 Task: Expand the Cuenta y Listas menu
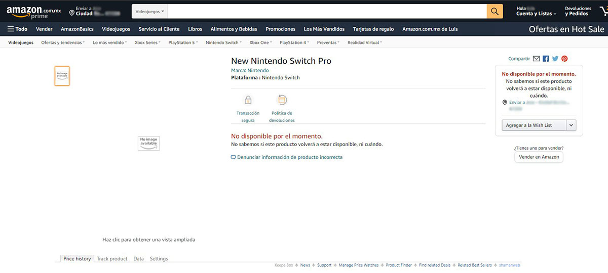(x=536, y=14)
